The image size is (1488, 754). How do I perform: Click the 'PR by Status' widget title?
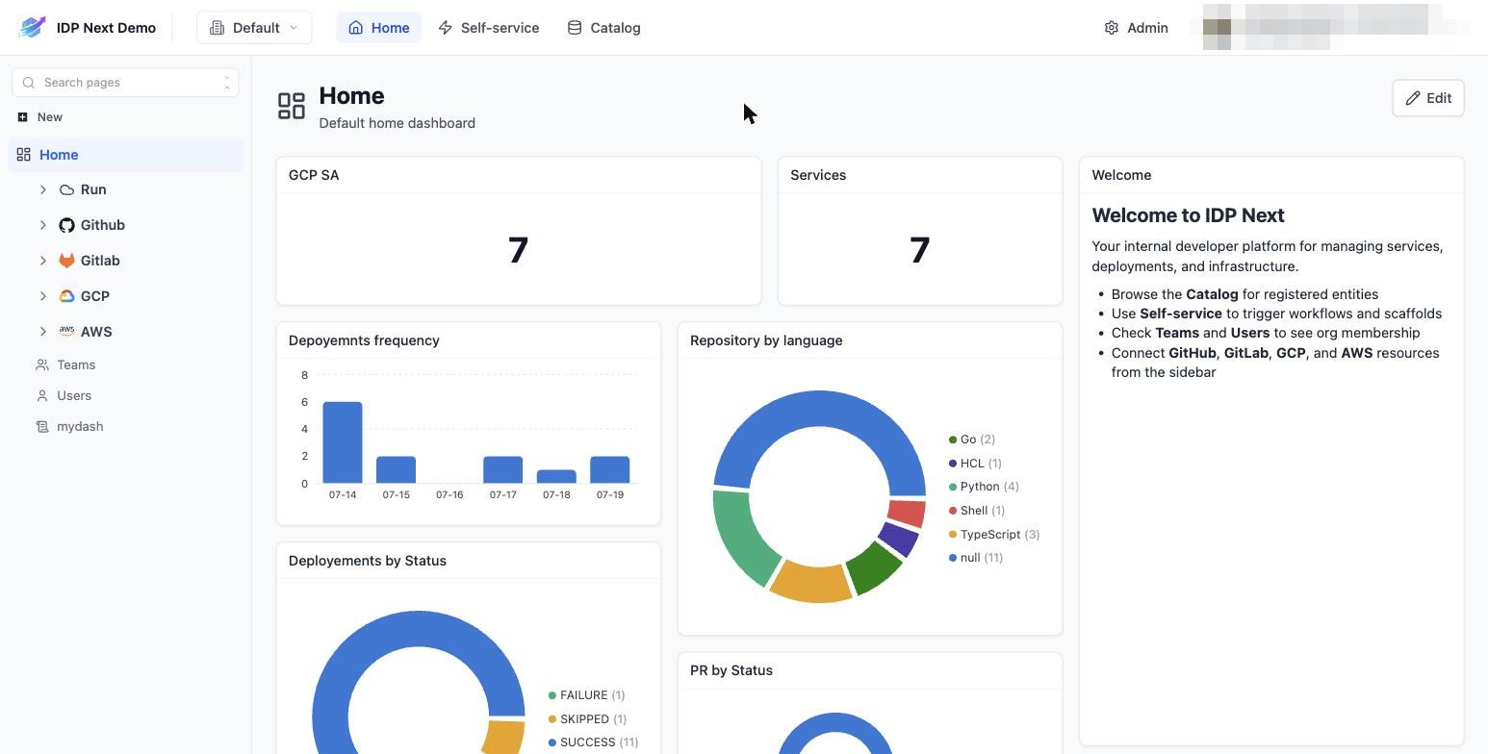click(731, 670)
